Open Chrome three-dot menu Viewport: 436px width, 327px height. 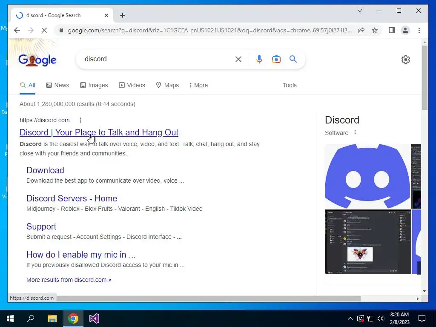(x=419, y=30)
